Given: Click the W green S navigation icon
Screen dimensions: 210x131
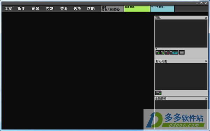Looking at the screenshot, I should [162, 52].
